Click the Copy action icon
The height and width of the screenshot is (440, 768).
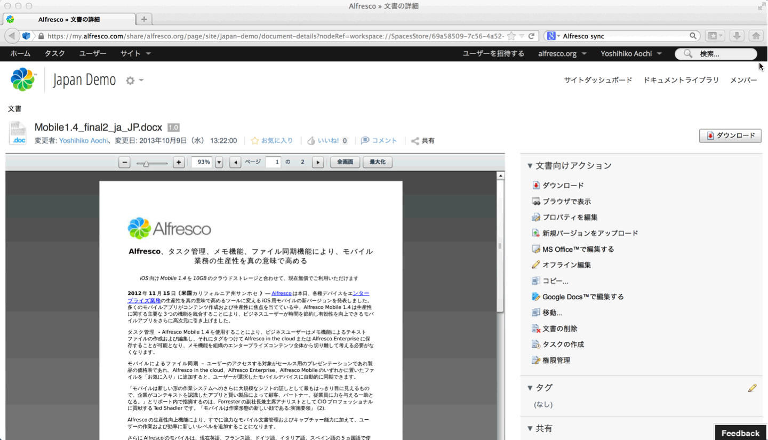pos(536,281)
